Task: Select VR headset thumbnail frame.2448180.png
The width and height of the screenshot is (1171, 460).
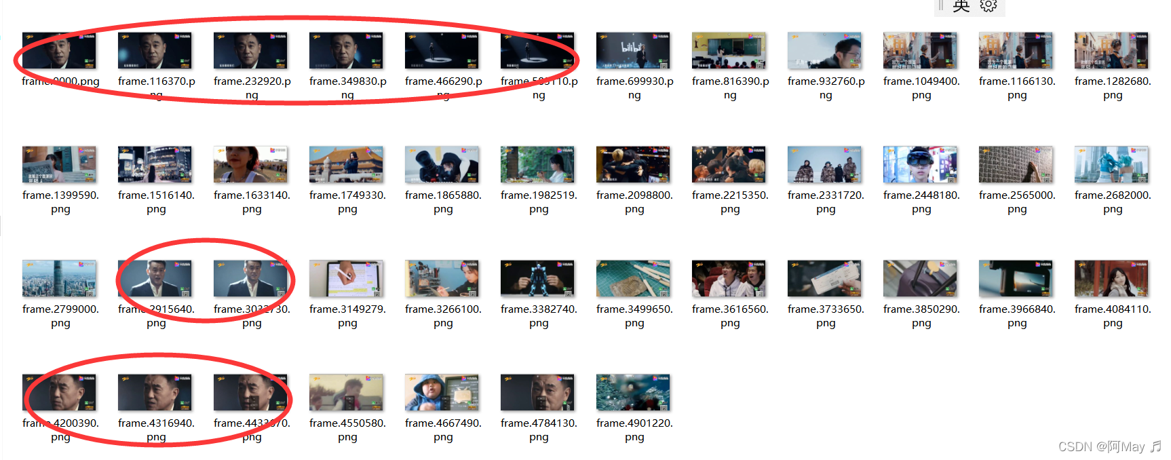Action: point(920,165)
